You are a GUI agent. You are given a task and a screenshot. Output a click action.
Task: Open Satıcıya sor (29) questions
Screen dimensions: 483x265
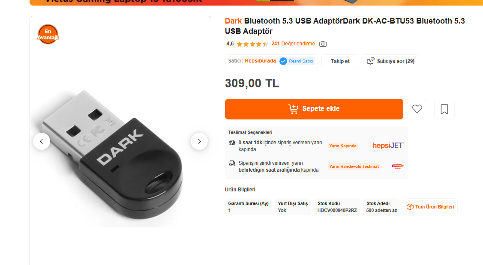click(x=390, y=61)
